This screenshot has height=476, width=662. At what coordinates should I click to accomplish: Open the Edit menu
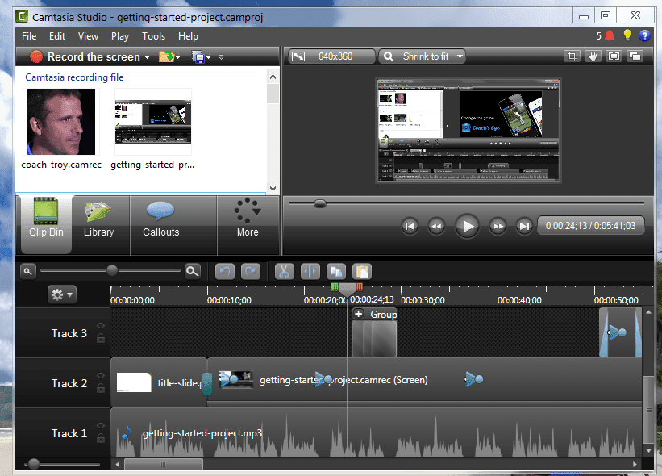pos(57,36)
